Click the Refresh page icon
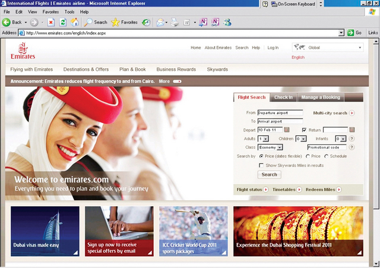 [x=63, y=23]
